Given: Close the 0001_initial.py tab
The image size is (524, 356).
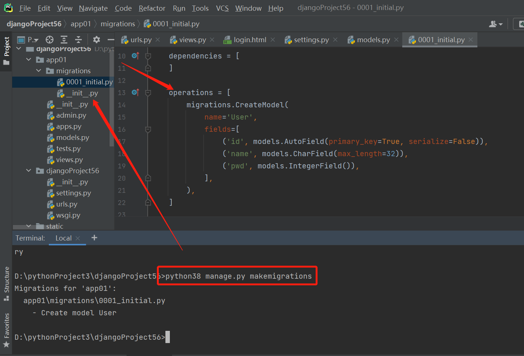Looking at the screenshot, I should pyautogui.click(x=471, y=40).
